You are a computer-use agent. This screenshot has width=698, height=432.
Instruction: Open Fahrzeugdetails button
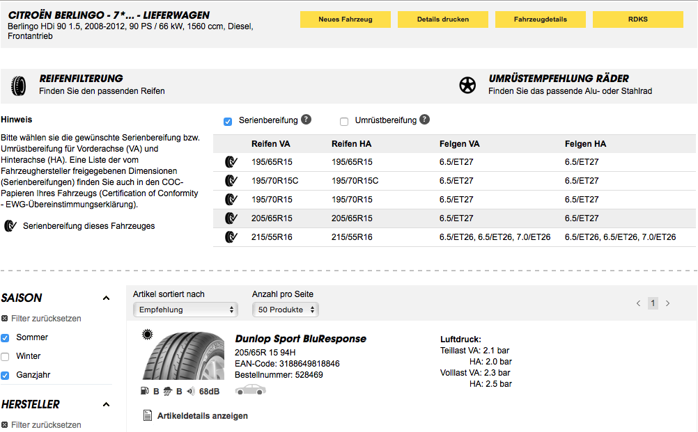(541, 19)
